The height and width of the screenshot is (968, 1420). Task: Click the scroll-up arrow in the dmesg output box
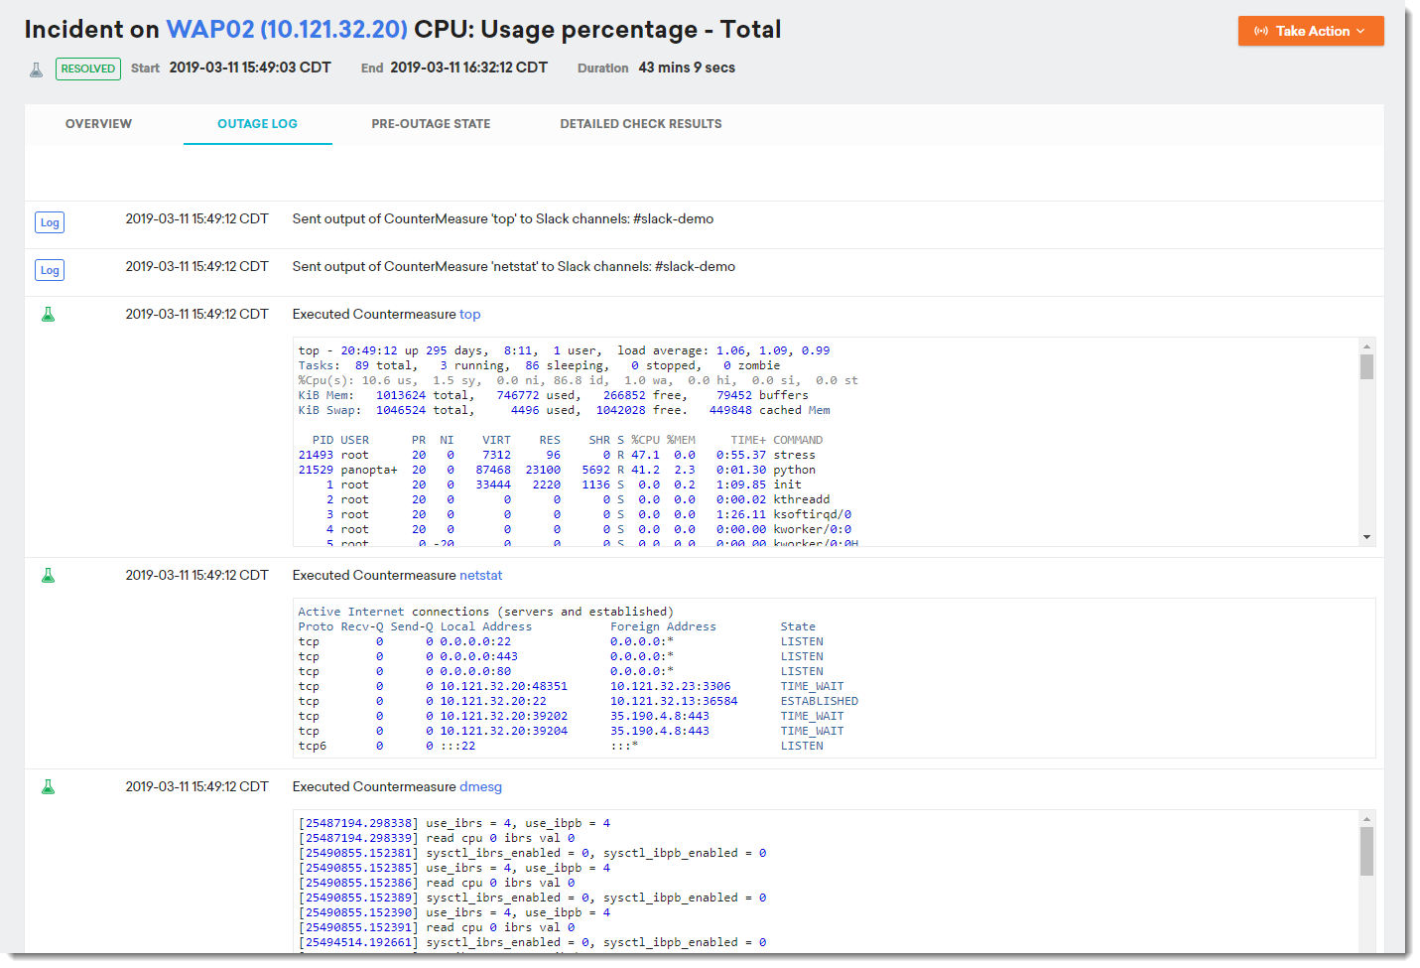pyautogui.click(x=1366, y=819)
